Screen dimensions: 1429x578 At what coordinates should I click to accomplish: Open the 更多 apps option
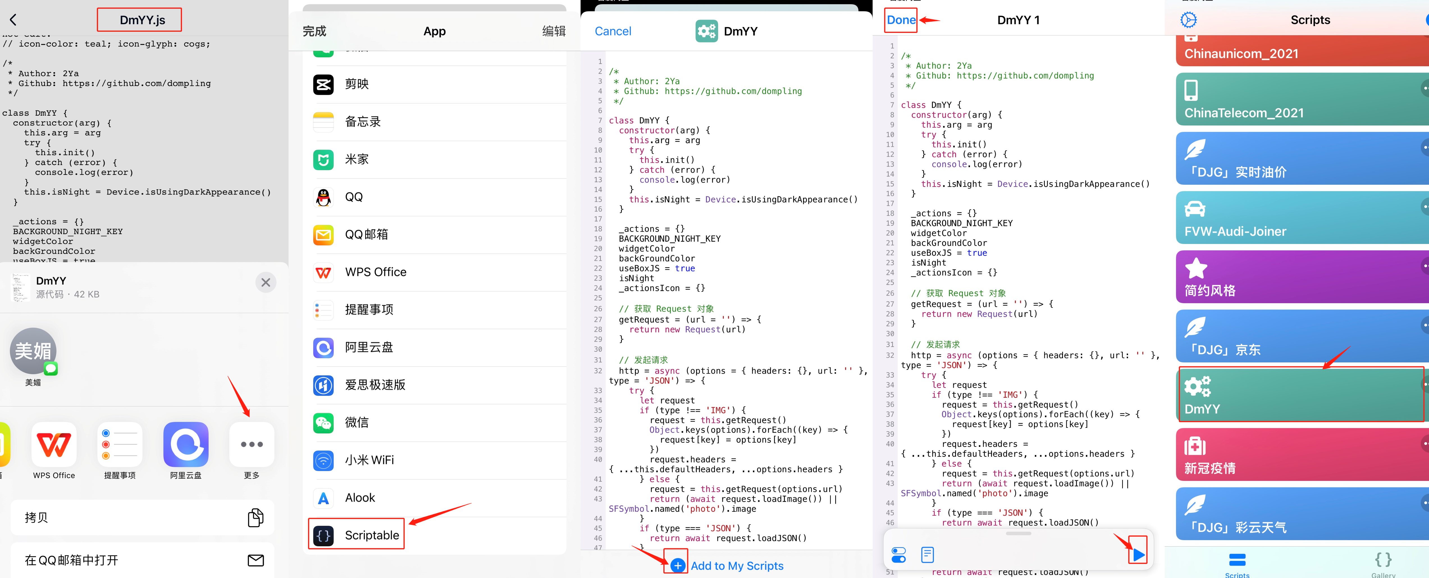click(x=252, y=451)
